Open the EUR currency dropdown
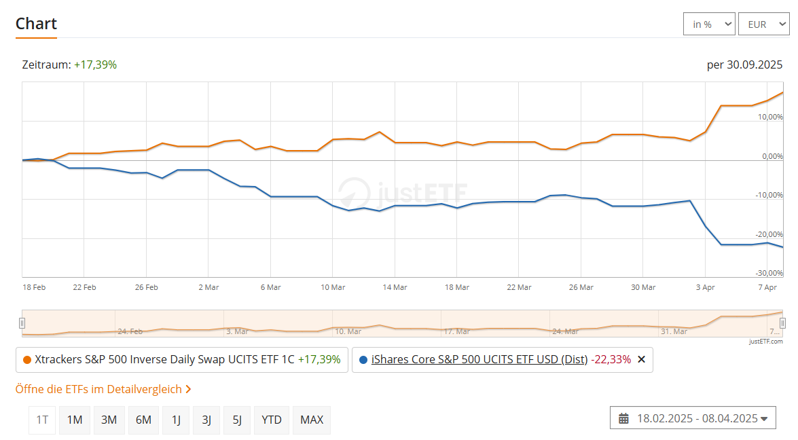This screenshot has width=798, height=440. (x=763, y=24)
